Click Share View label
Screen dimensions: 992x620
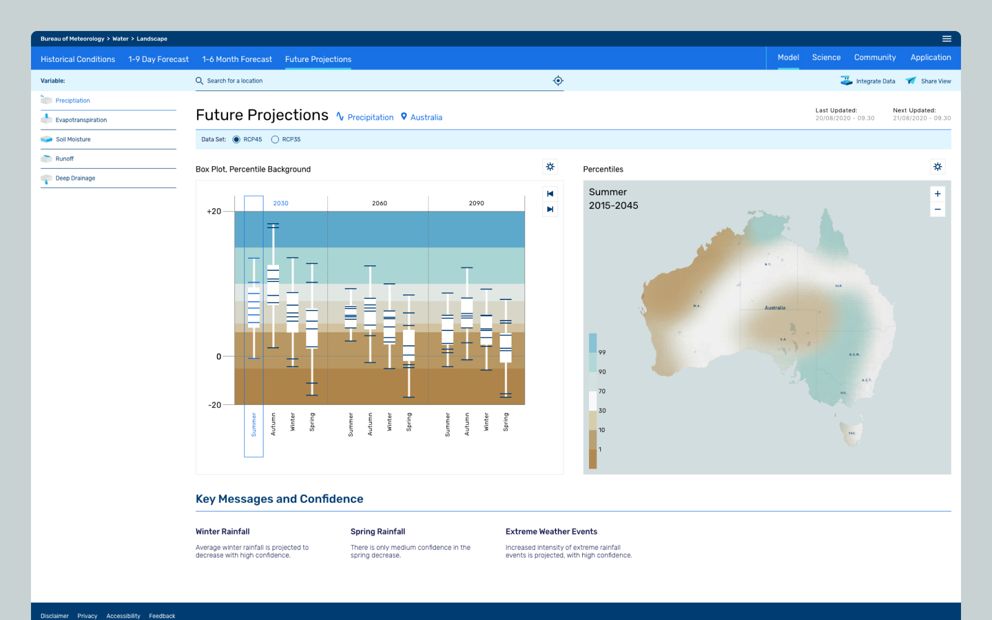[x=936, y=81]
